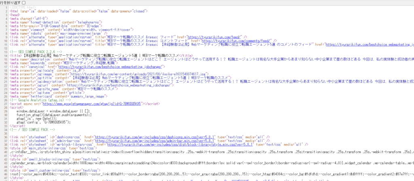Click the format-detection meta tag line

click(x=56, y=22)
